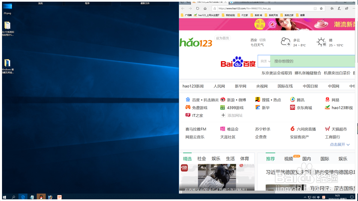Click the Baidu logo beside search box
Viewport: 358px width, 201px height.
[x=238, y=62]
